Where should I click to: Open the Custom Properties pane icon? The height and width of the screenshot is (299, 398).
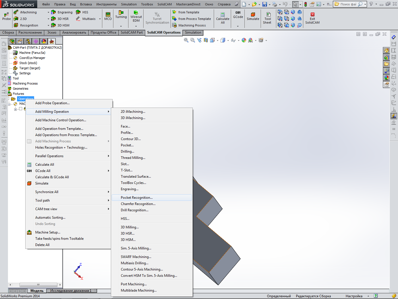tap(386, 85)
